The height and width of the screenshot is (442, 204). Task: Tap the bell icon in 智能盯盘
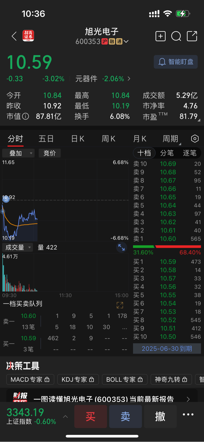(x=162, y=62)
